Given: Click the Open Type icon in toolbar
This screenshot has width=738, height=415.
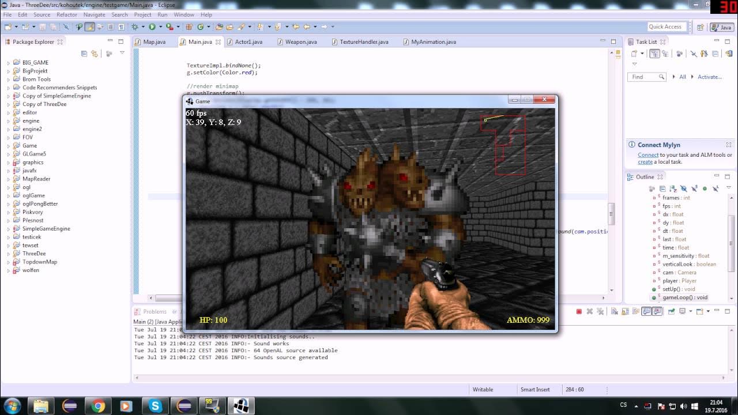Looking at the screenshot, I should click(x=219, y=27).
